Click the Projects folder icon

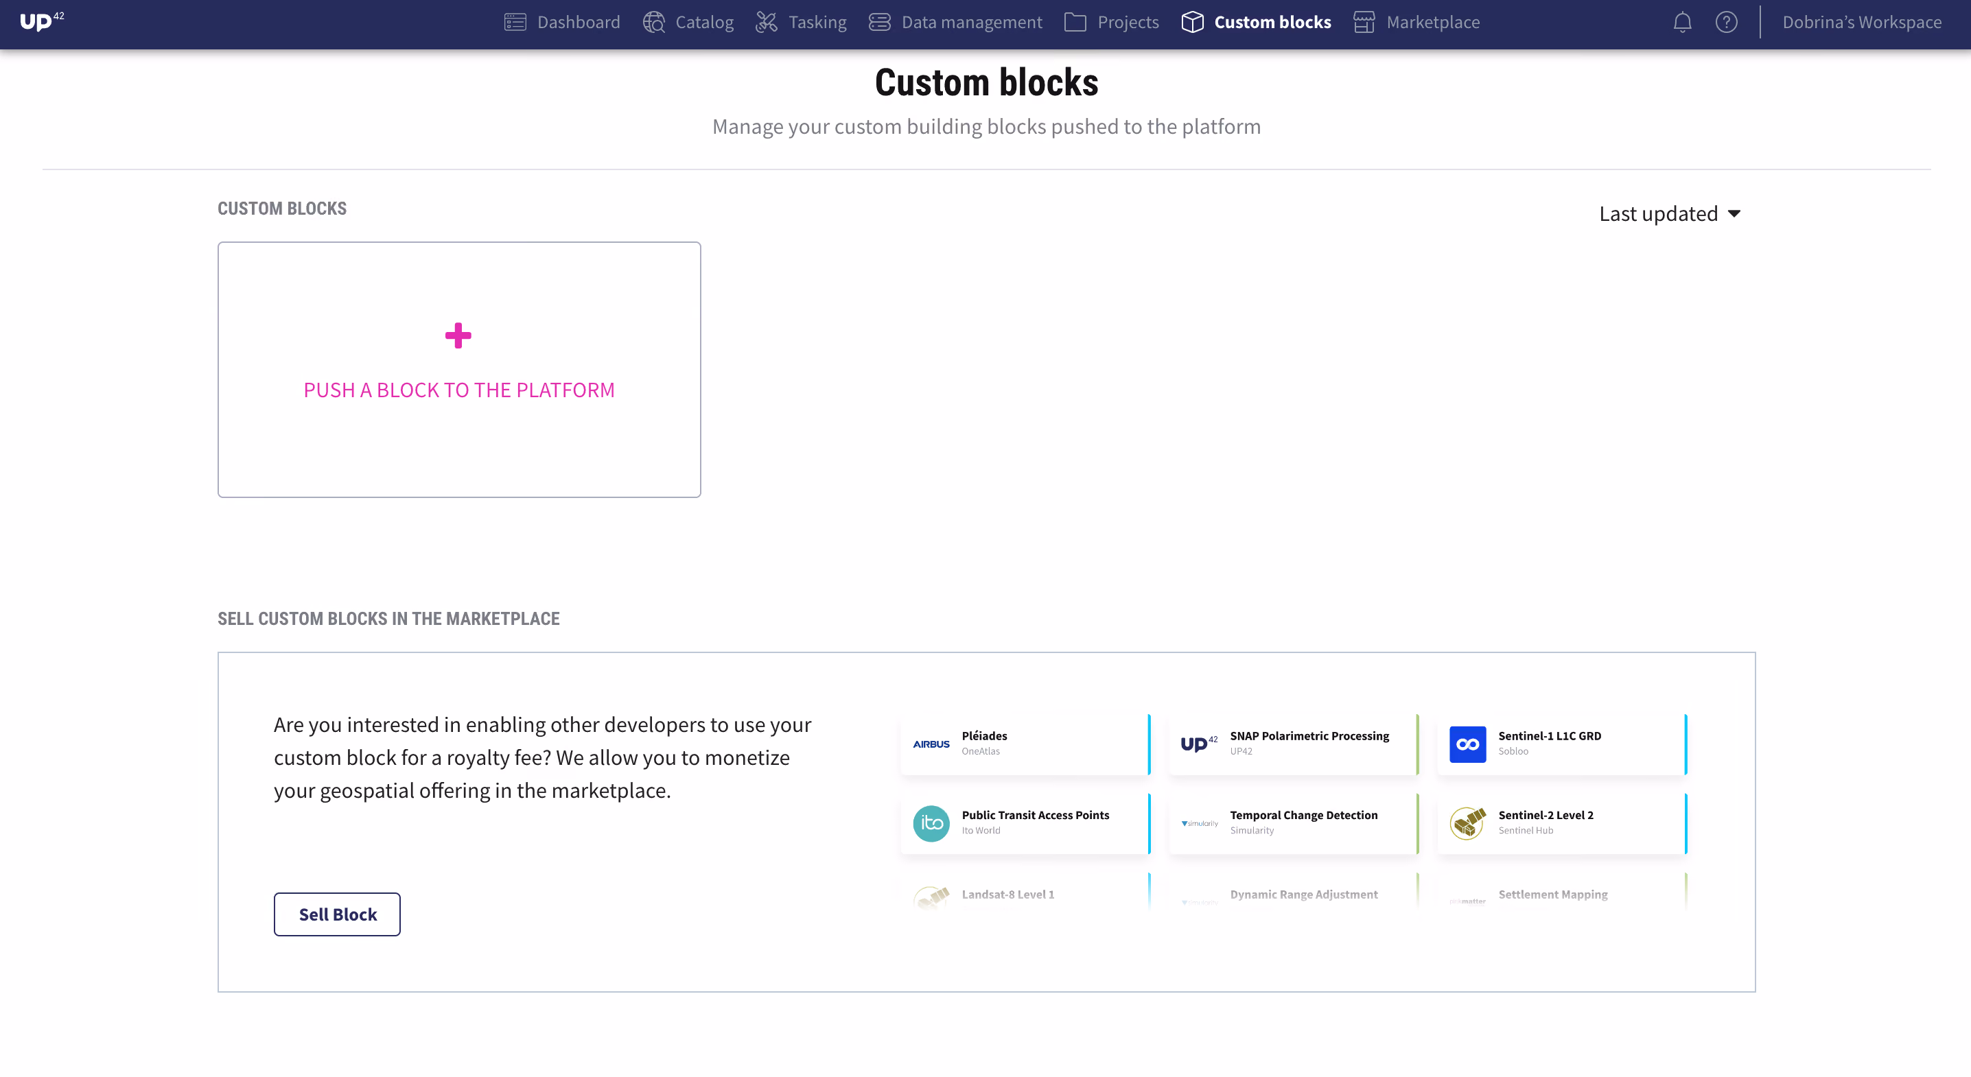[x=1075, y=22]
